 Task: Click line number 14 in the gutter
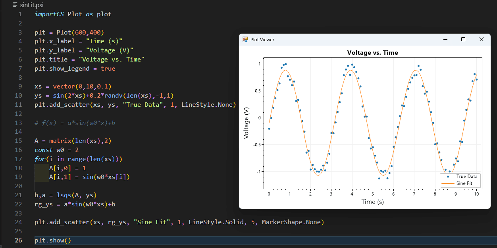pyautogui.click(x=18, y=132)
